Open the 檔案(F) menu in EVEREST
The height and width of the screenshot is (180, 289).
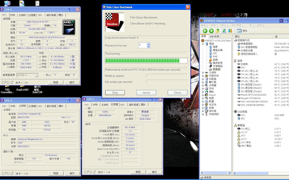204,25
